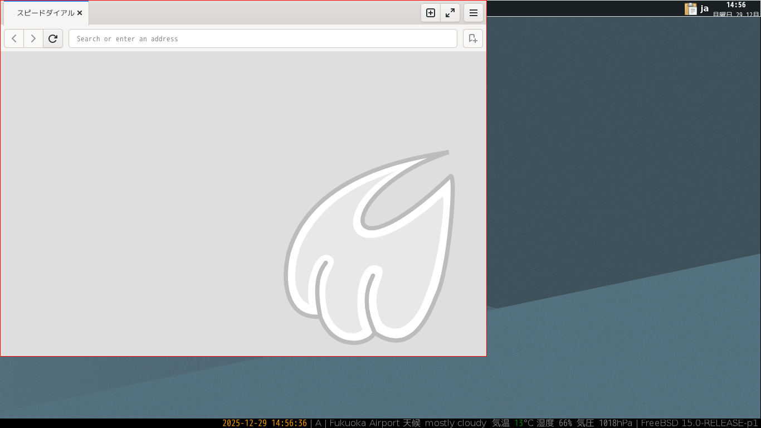Switch the ja input language indicator
Viewport: 761px width, 428px height.
tap(705, 8)
